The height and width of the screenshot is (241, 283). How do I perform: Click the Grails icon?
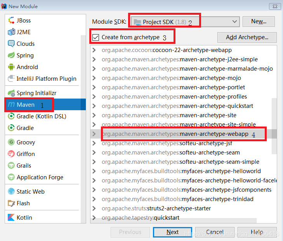pos(11,165)
